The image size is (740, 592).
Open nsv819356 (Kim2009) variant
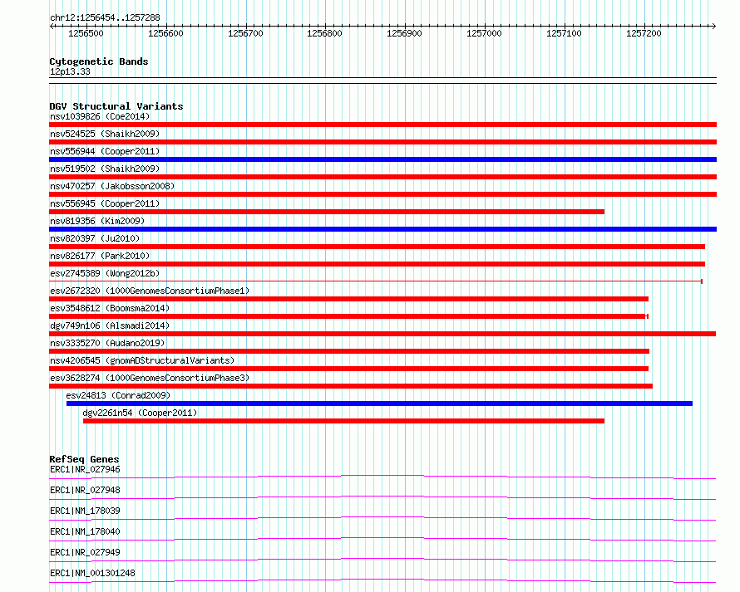tap(97, 221)
